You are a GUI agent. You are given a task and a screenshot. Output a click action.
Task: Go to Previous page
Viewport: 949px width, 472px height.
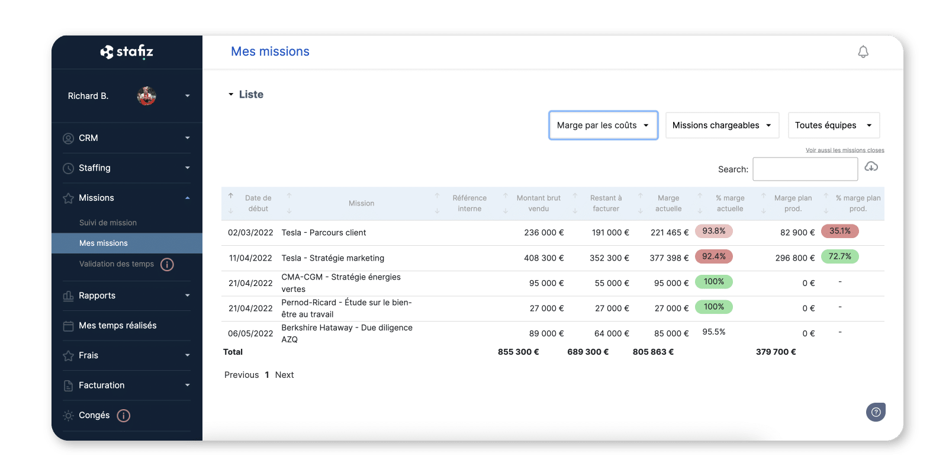[x=242, y=375]
